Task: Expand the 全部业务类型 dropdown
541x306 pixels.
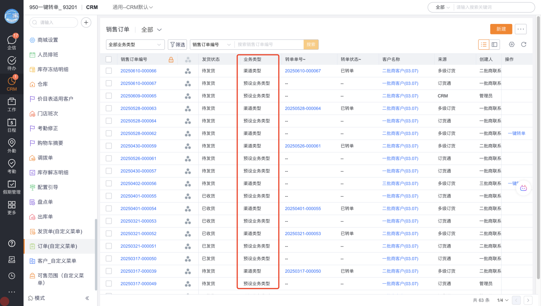Action: tap(135, 45)
